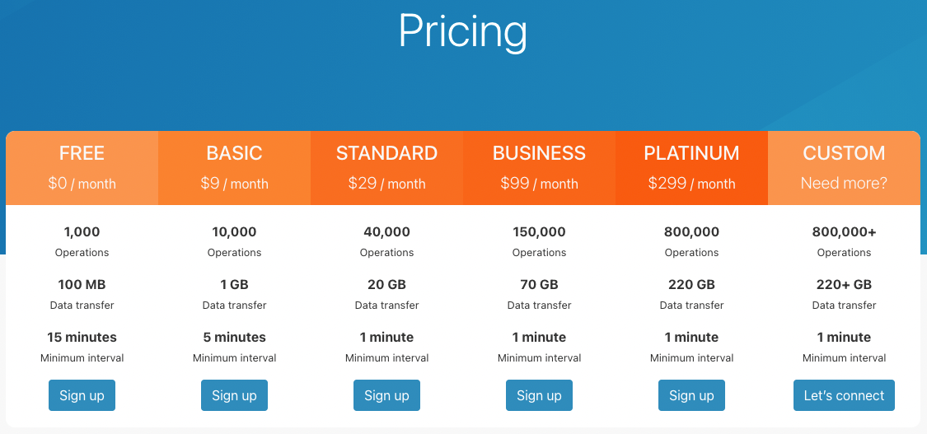Select Sign up for the STANDARD plan
This screenshot has height=434, width=927.
pyautogui.click(x=386, y=395)
